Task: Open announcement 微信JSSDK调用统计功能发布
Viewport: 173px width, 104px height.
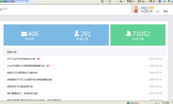Action: click(x=22, y=73)
